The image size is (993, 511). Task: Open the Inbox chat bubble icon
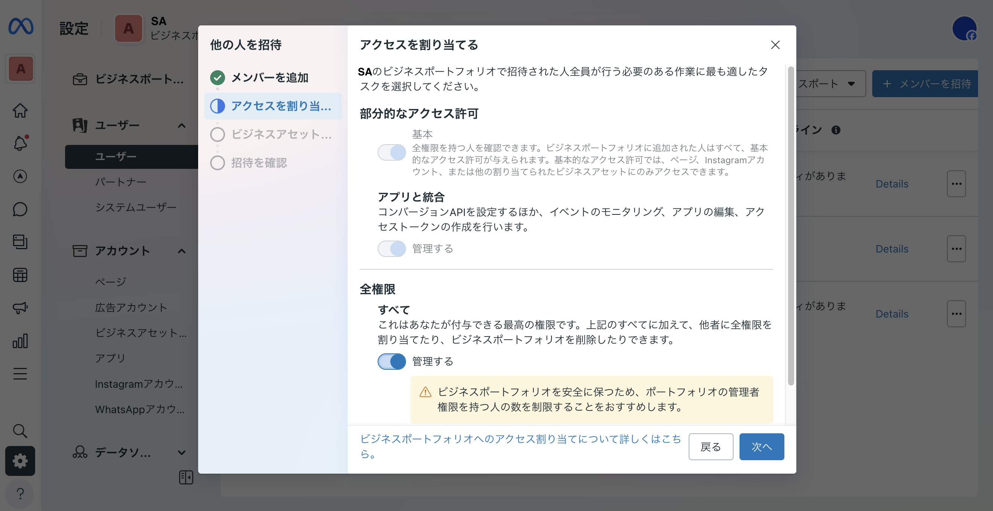20,210
